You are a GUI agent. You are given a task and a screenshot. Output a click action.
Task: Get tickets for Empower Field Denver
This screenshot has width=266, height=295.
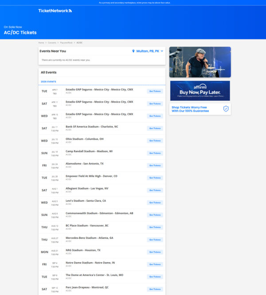click(x=155, y=178)
